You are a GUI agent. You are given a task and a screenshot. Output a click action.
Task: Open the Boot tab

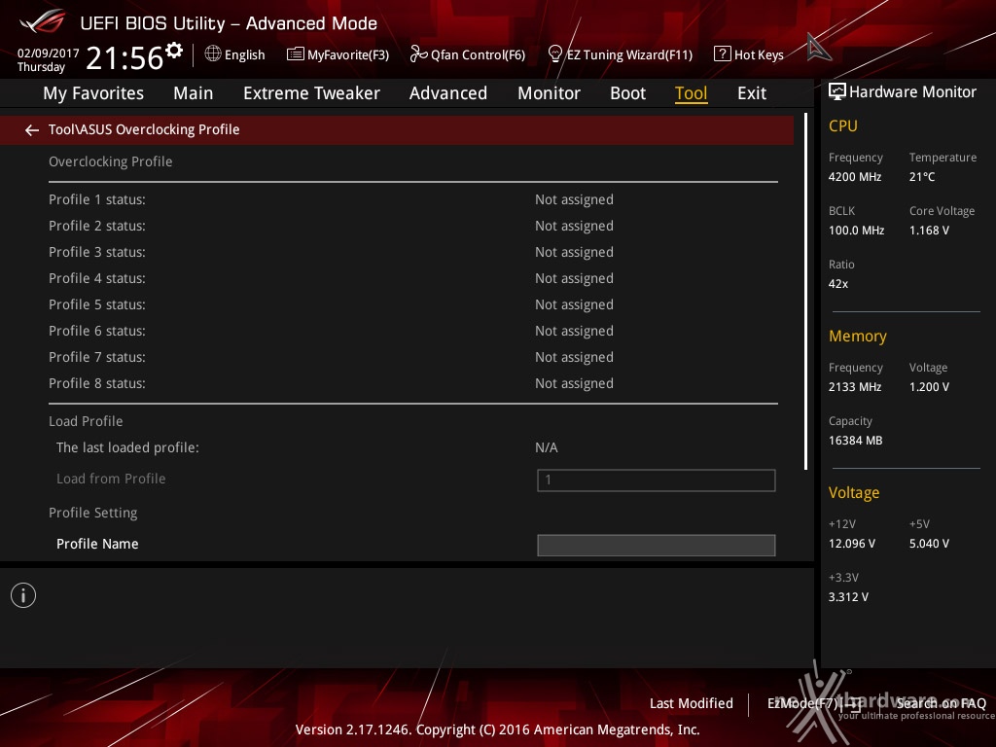tap(627, 93)
